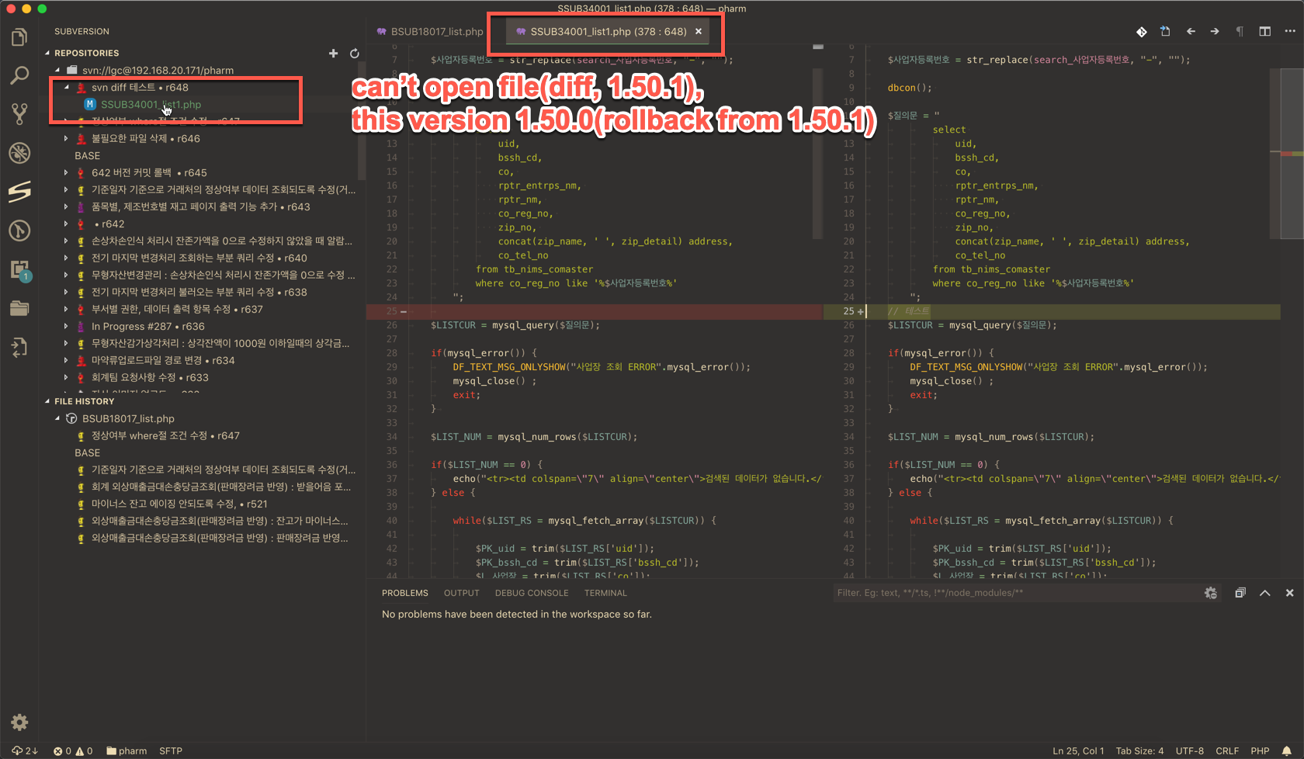The image size is (1304, 759).
Task: Add a repository with the plus icon
Action: (x=333, y=53)
